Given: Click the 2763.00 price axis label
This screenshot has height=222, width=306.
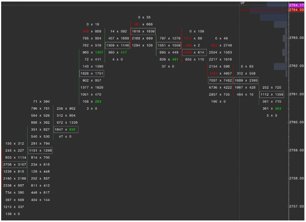Looking at the screenshot, I should click(296, 38).
